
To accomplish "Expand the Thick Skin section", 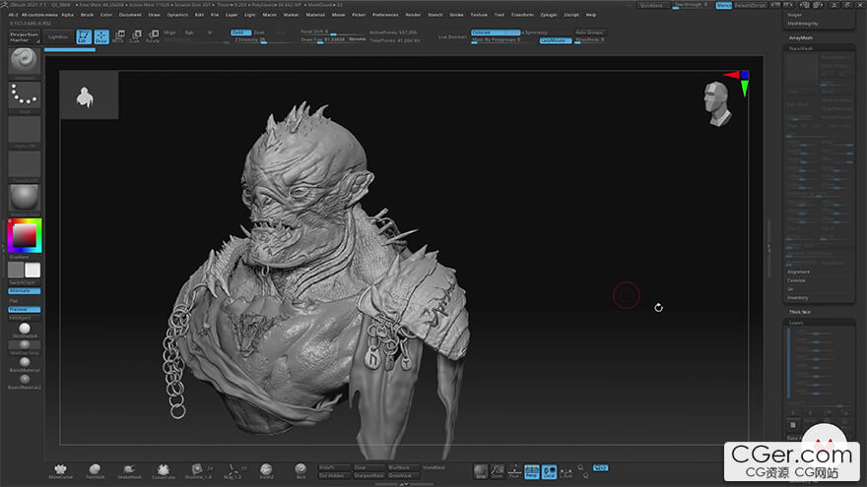I will pyautogui.click(x=800, y=313).
